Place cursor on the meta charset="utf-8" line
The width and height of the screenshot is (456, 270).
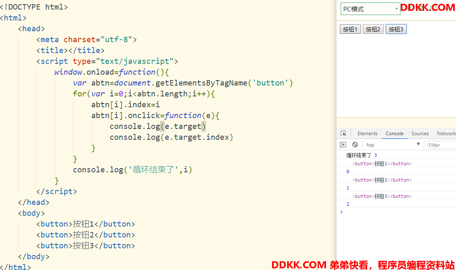point(87,40)
